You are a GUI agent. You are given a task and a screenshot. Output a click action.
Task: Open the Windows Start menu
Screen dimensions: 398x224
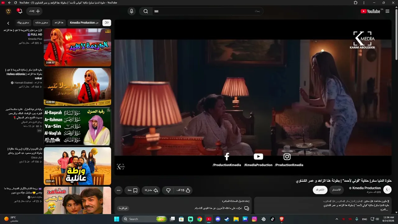click(x=117, y=219)
